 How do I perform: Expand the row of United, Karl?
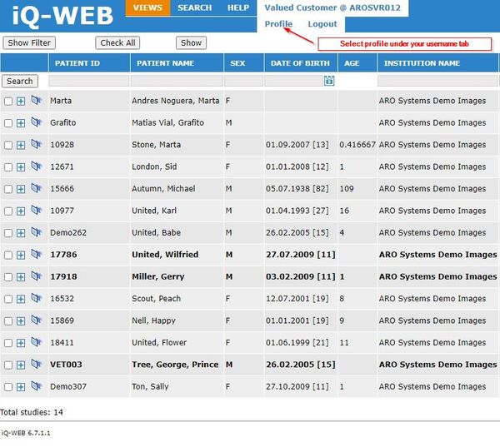coord(21,211)
